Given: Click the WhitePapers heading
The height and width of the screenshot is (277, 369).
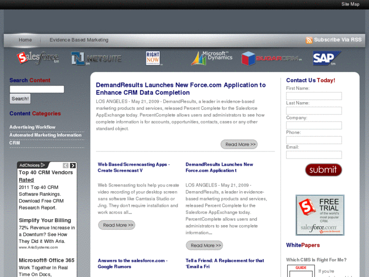Looking at the screenshot, I should (303, 245).
